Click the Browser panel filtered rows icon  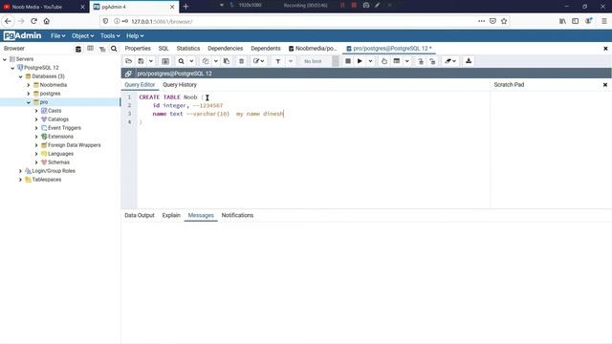(102, 49)
